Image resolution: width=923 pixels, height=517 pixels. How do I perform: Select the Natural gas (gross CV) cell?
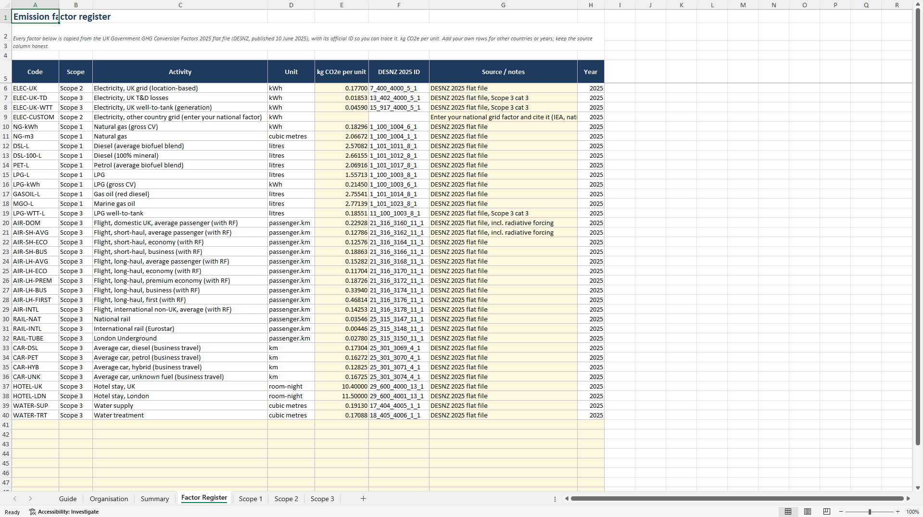(x=180, y=126)
